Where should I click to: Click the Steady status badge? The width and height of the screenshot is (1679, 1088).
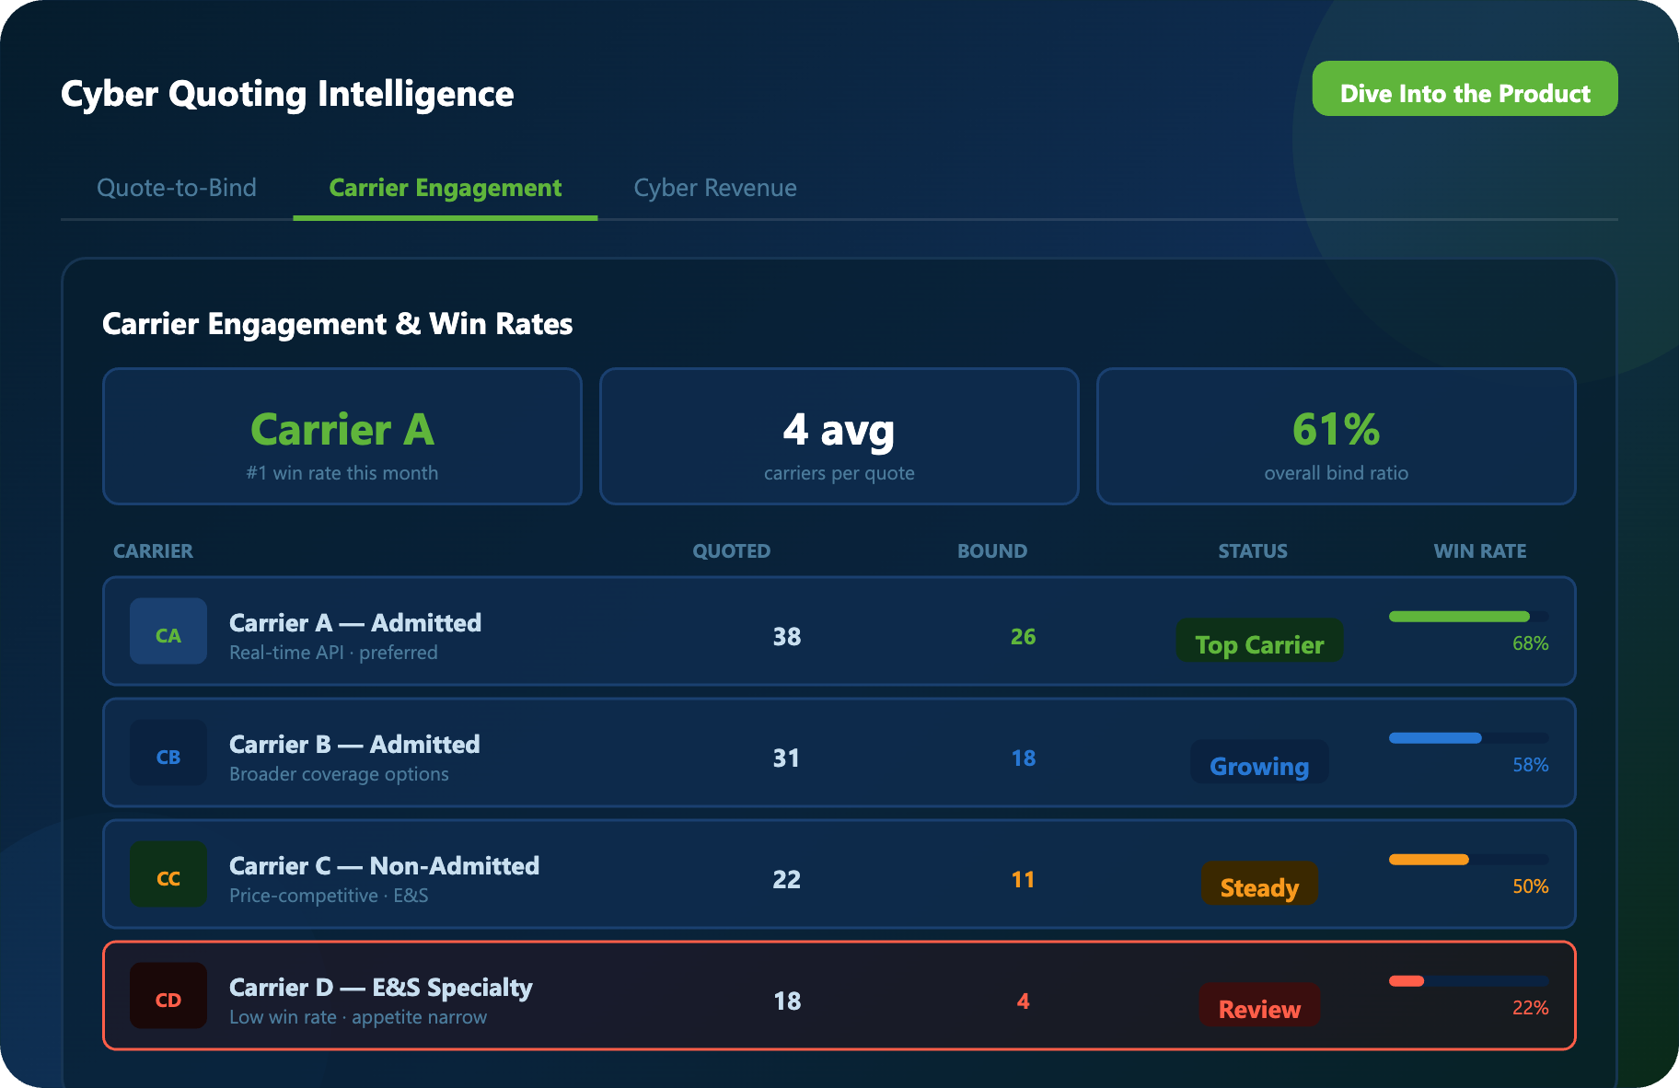[x=1258, y=885]
